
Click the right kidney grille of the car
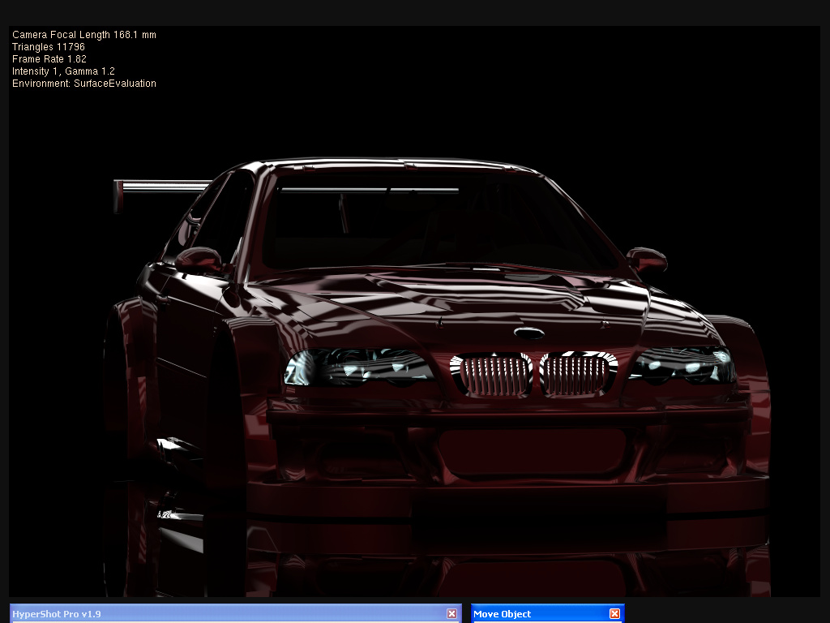tap(578, 373)
